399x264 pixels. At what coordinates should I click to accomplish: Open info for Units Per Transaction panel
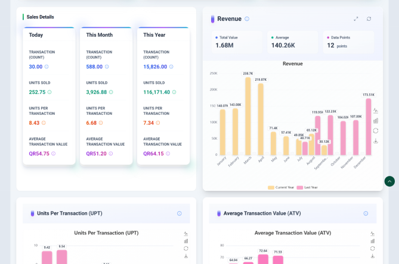(180, 213)
